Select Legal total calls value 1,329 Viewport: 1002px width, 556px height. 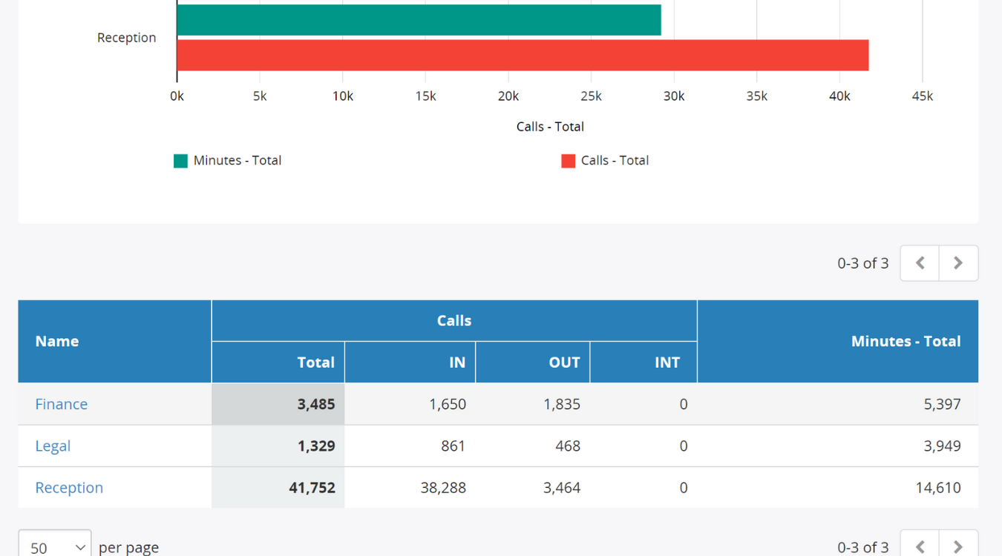pos(316,446)
